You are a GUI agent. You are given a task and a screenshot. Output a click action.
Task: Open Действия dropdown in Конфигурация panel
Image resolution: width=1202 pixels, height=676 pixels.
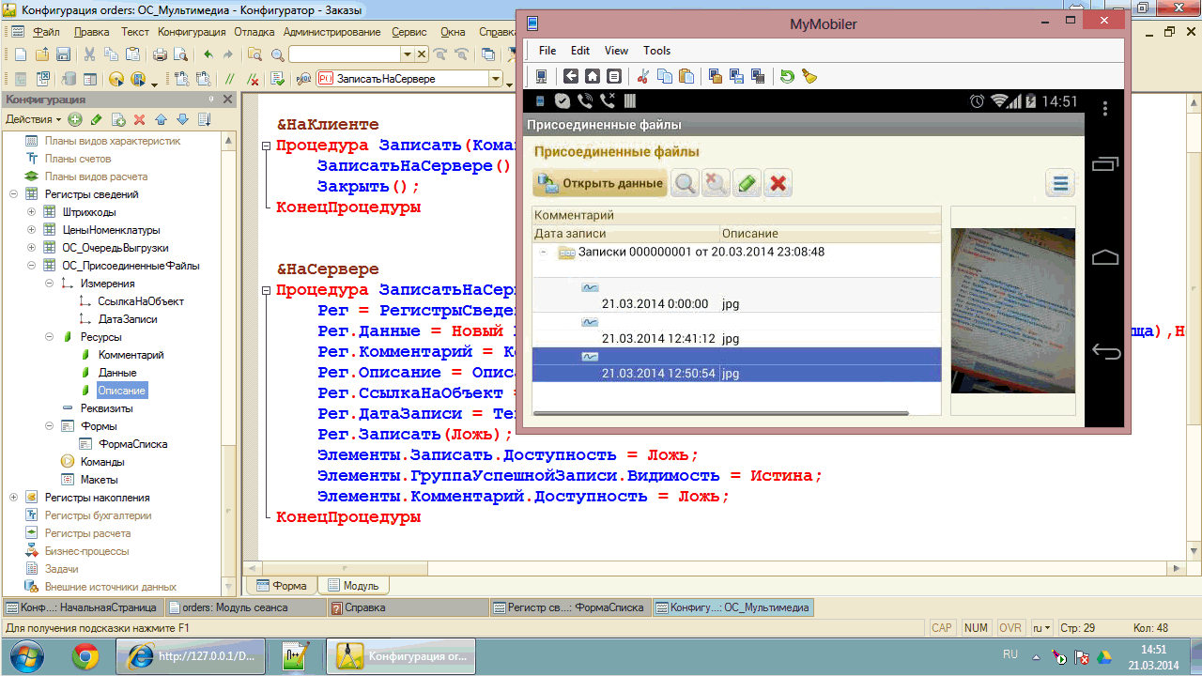pyautogui.click(x=33, y=119)
